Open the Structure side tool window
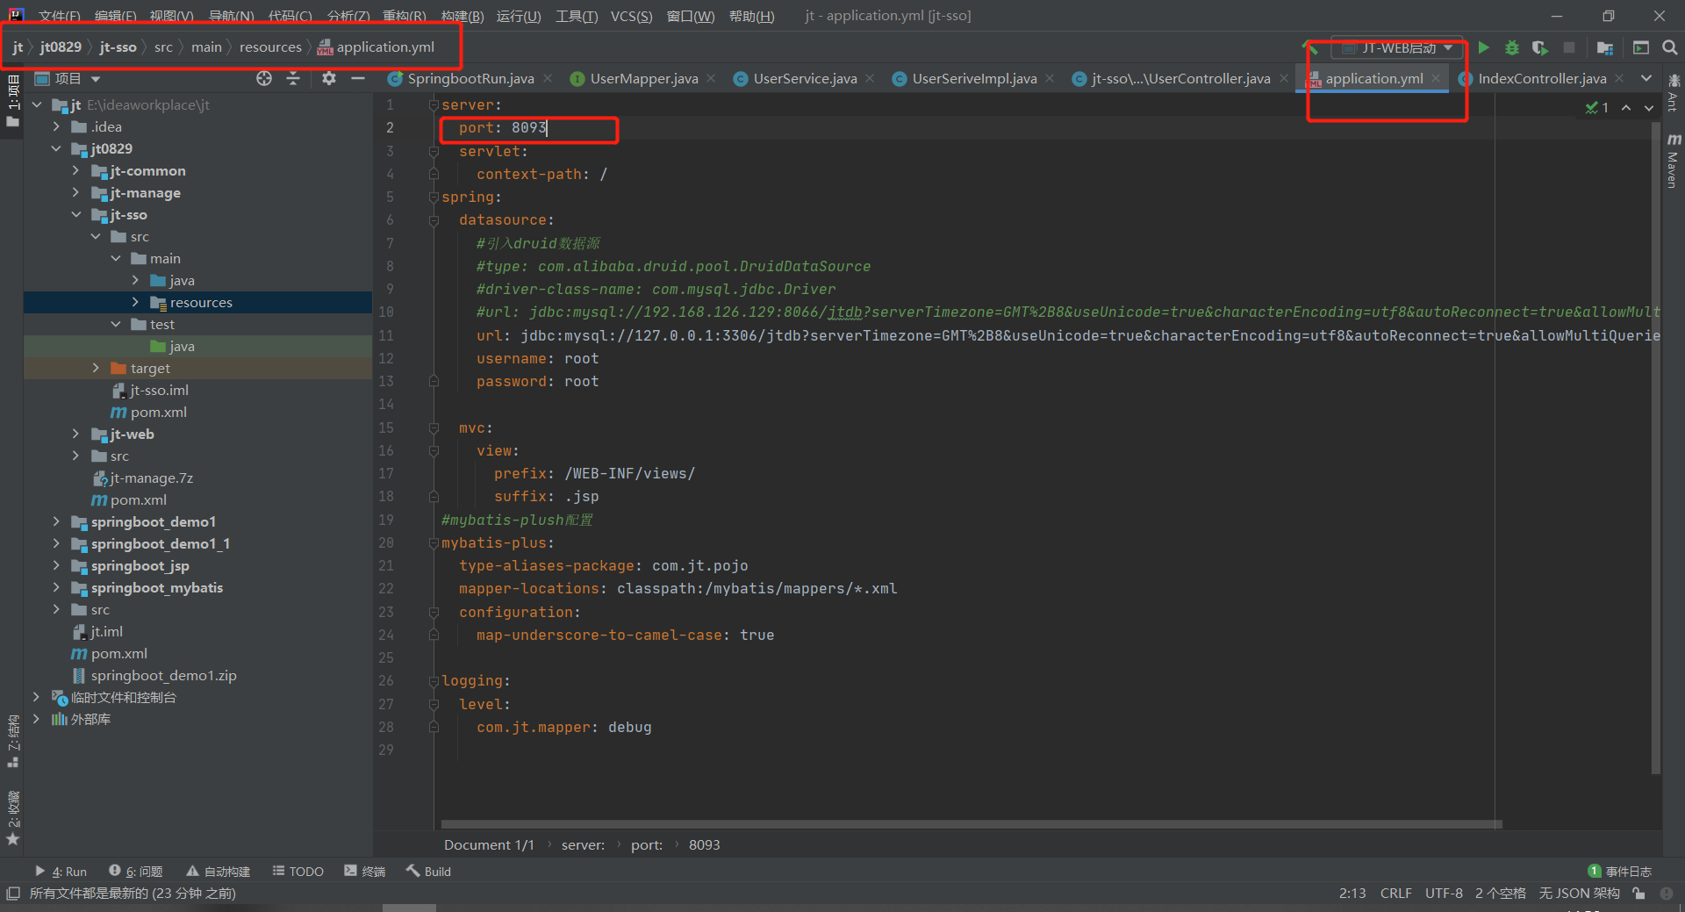 coord(12,741)
